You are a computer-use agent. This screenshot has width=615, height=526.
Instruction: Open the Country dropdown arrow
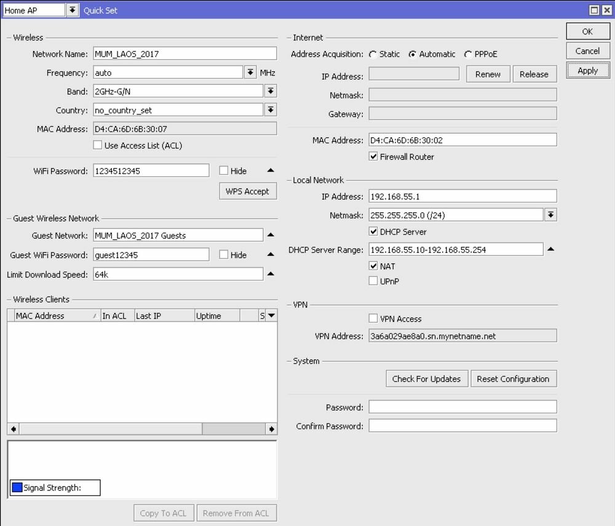271,110
